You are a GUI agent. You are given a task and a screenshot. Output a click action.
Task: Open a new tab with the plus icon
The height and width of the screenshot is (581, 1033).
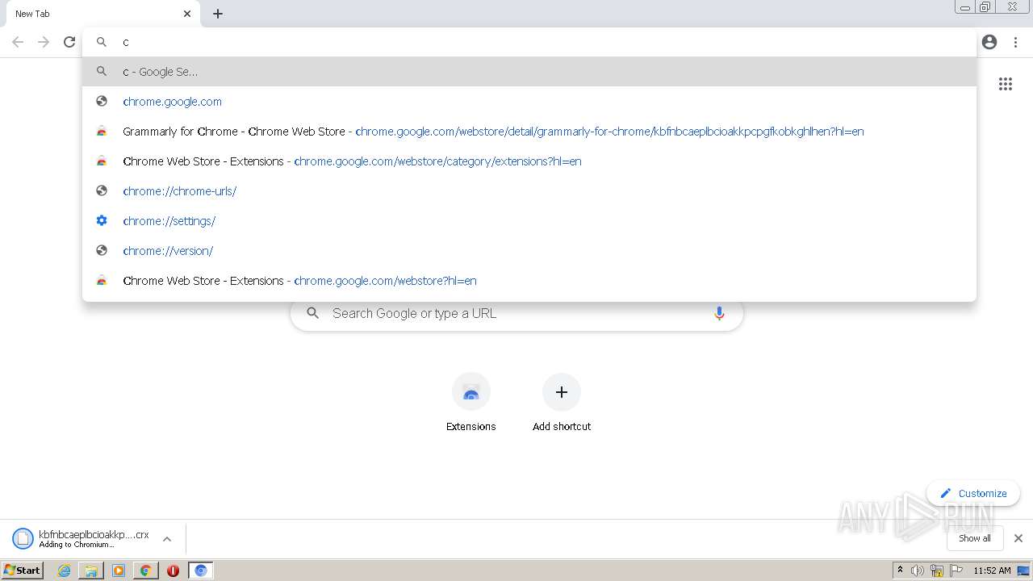click(x=218, y=14)
